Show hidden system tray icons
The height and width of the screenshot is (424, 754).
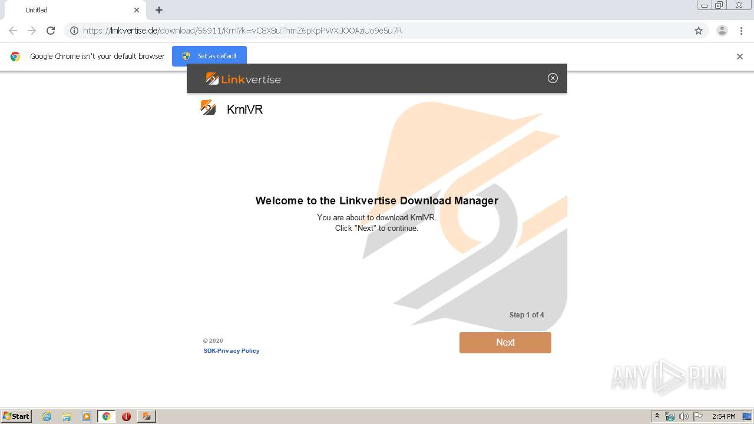[657, 416]
